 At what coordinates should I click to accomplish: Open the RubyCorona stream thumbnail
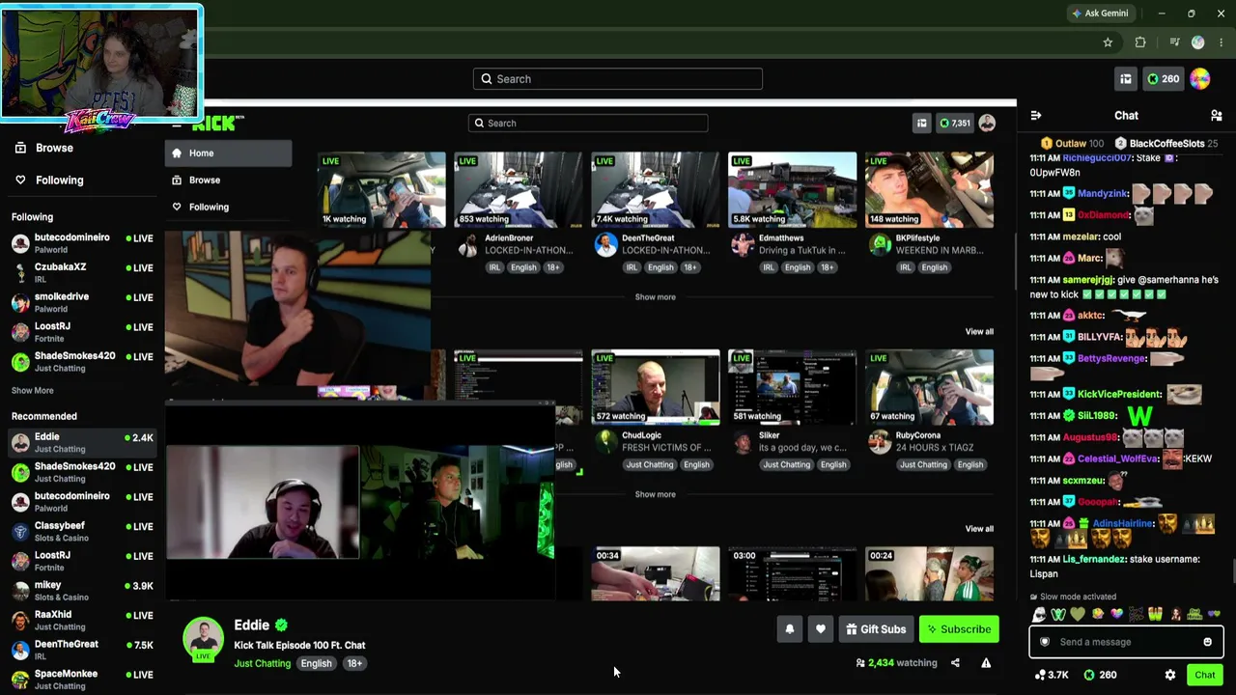tap(929, 387)
